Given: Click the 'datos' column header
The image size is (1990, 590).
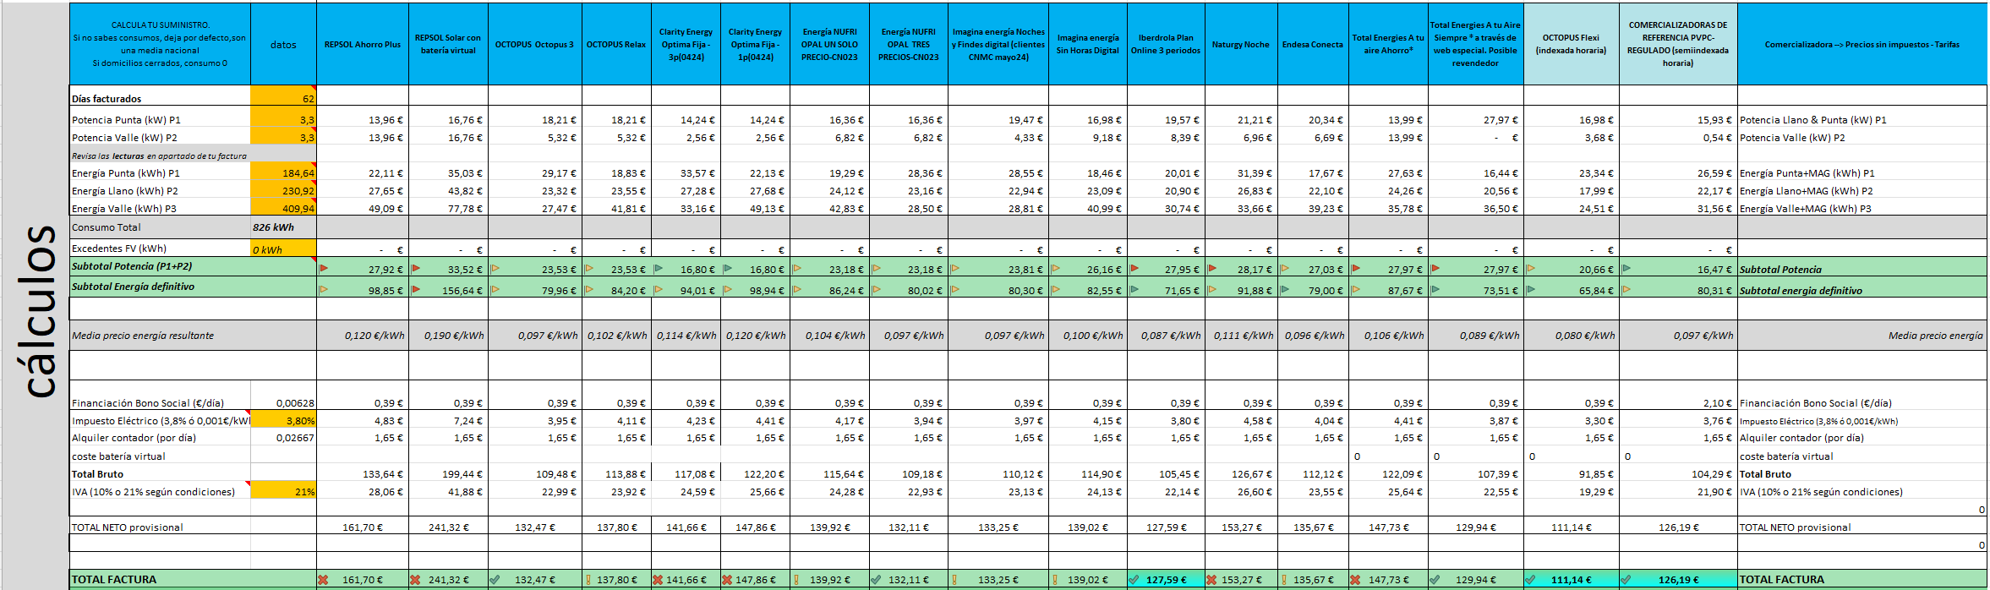Looking at the screenshot, I should [x=283, y=44].
